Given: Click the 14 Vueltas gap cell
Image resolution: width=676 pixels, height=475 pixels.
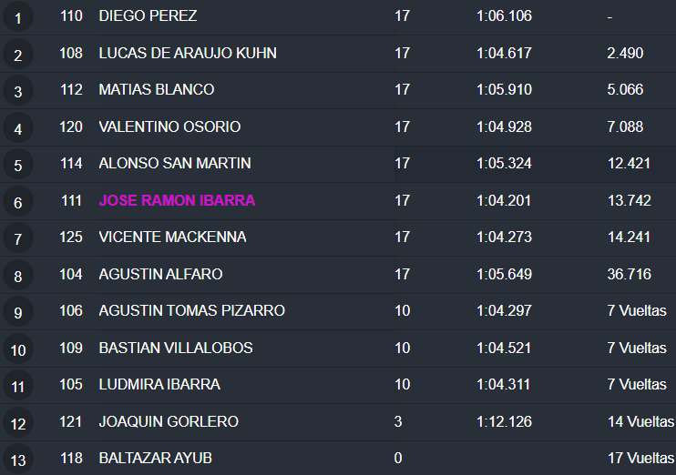Looking at the screenshot, I should [x=640, y=422].
